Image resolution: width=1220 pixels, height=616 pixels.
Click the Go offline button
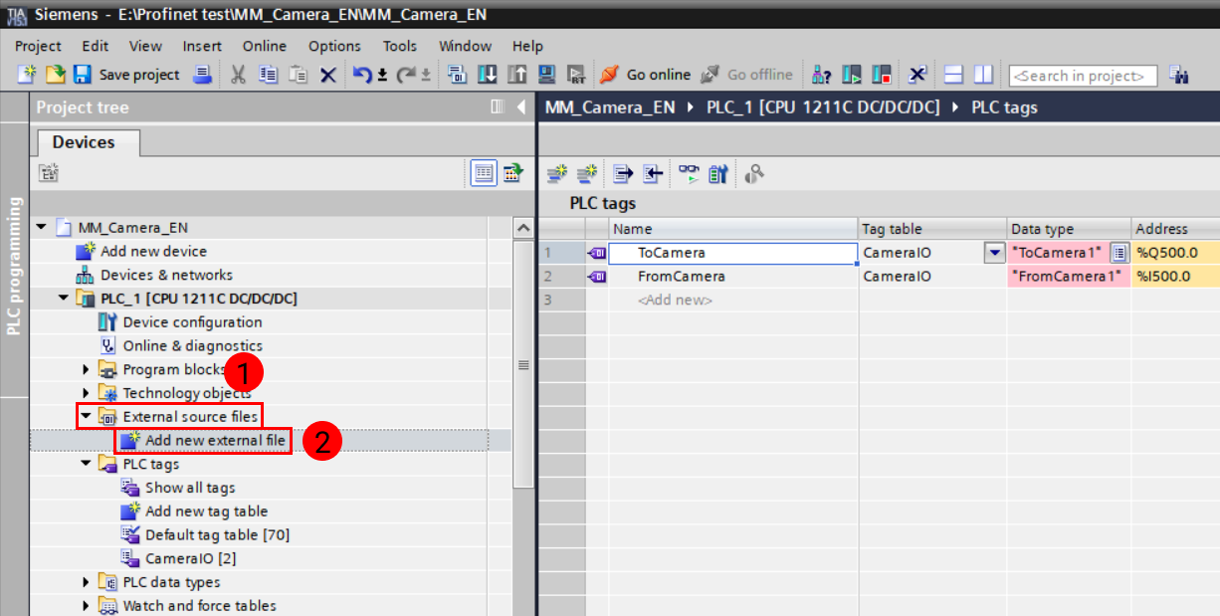pos(747,75)
